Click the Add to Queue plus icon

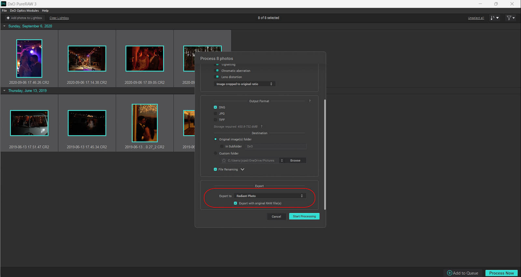449,273
